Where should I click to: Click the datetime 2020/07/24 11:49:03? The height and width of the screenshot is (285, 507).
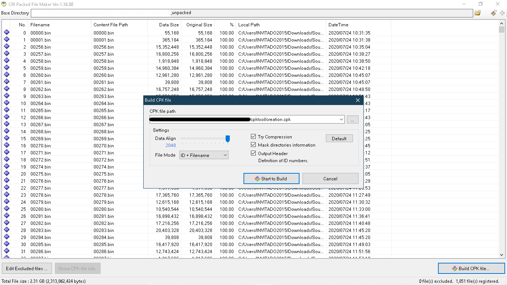[349, 244]
